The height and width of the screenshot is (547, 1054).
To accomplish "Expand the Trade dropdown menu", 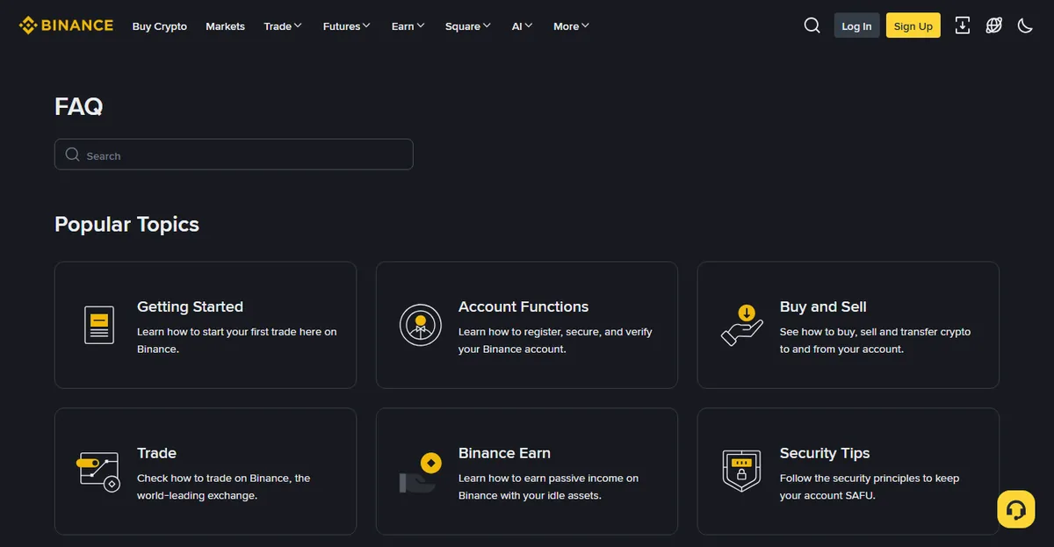I will (283, 26).
